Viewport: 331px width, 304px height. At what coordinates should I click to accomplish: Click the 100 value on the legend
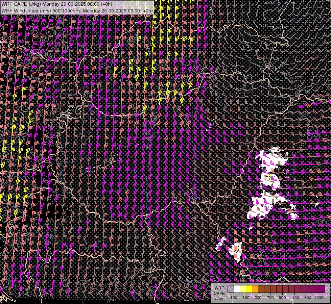point(234,298)
